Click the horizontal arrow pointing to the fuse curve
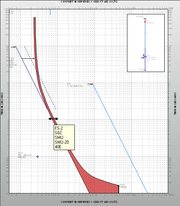The width and height of the screenshot is (180, 206). [28, 58]
